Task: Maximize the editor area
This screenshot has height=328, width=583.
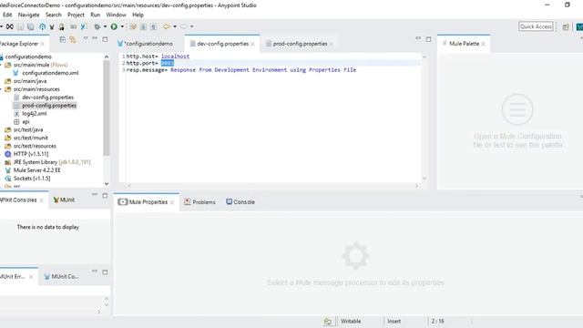Action: pyautogui.click(x=429, y=39)
